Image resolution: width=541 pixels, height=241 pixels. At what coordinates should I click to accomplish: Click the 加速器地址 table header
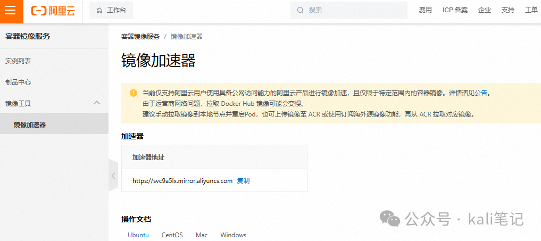(x=148, y=157)
